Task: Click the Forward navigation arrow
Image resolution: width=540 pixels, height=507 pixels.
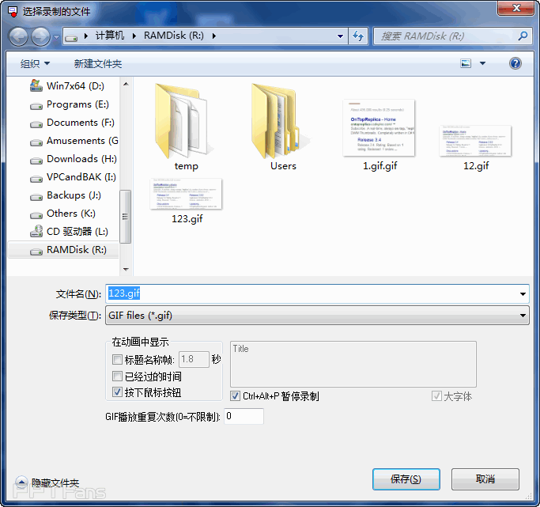Action: (40, 36)
